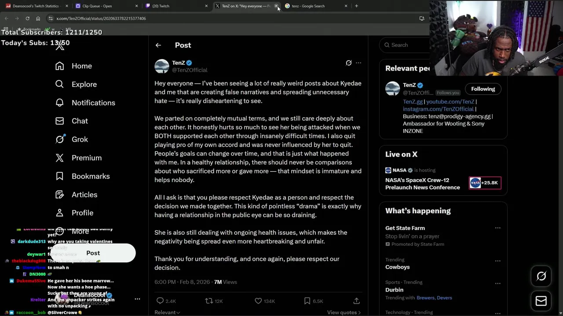Click the share icon on the post
This screenshot has height=316, width=563.
click(x=357, y=301)
